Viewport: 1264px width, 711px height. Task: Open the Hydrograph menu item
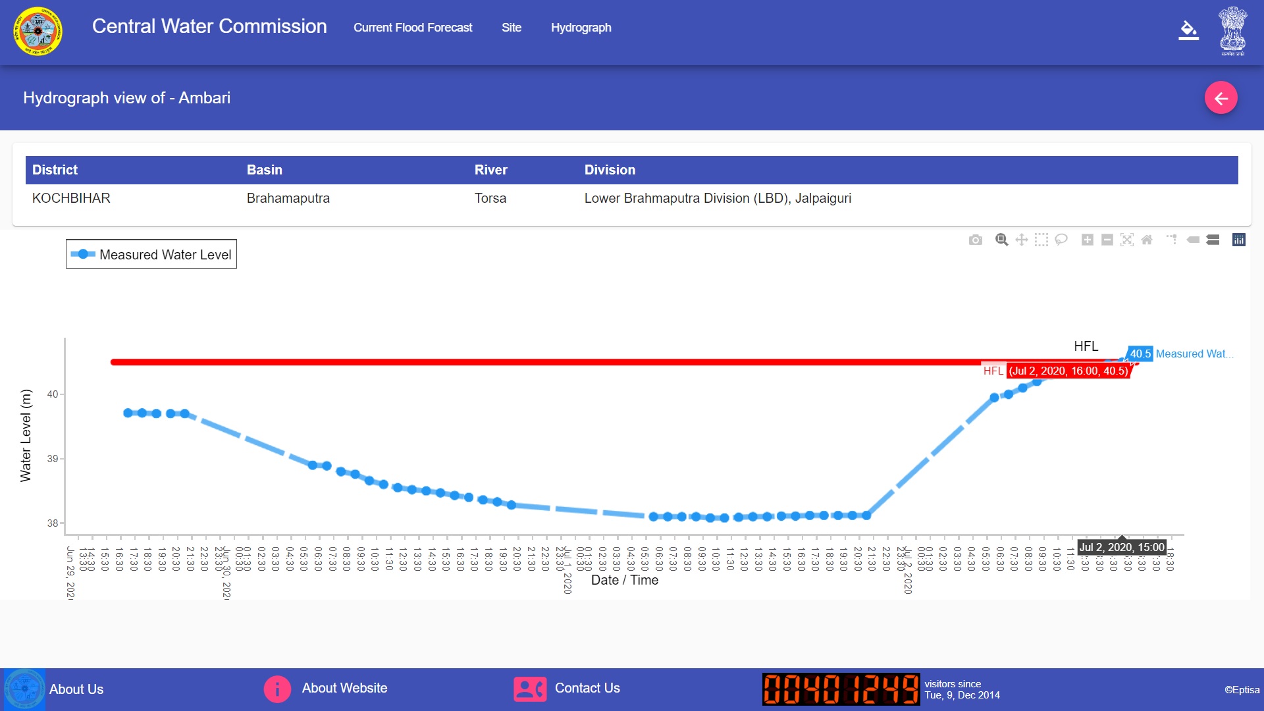coord(581,28)
